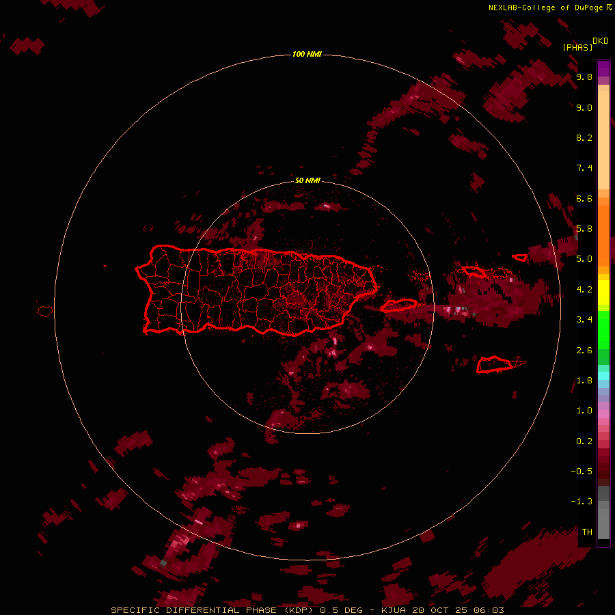The height and width of the screenshot is (615, 615).
Task: Click the small logo icon after DuPage
Action: [609, 7]
